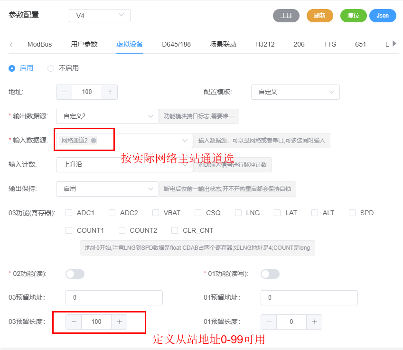403x350 pixels.
Task: Switch to the 206 tab
Action: pos(299,44)
